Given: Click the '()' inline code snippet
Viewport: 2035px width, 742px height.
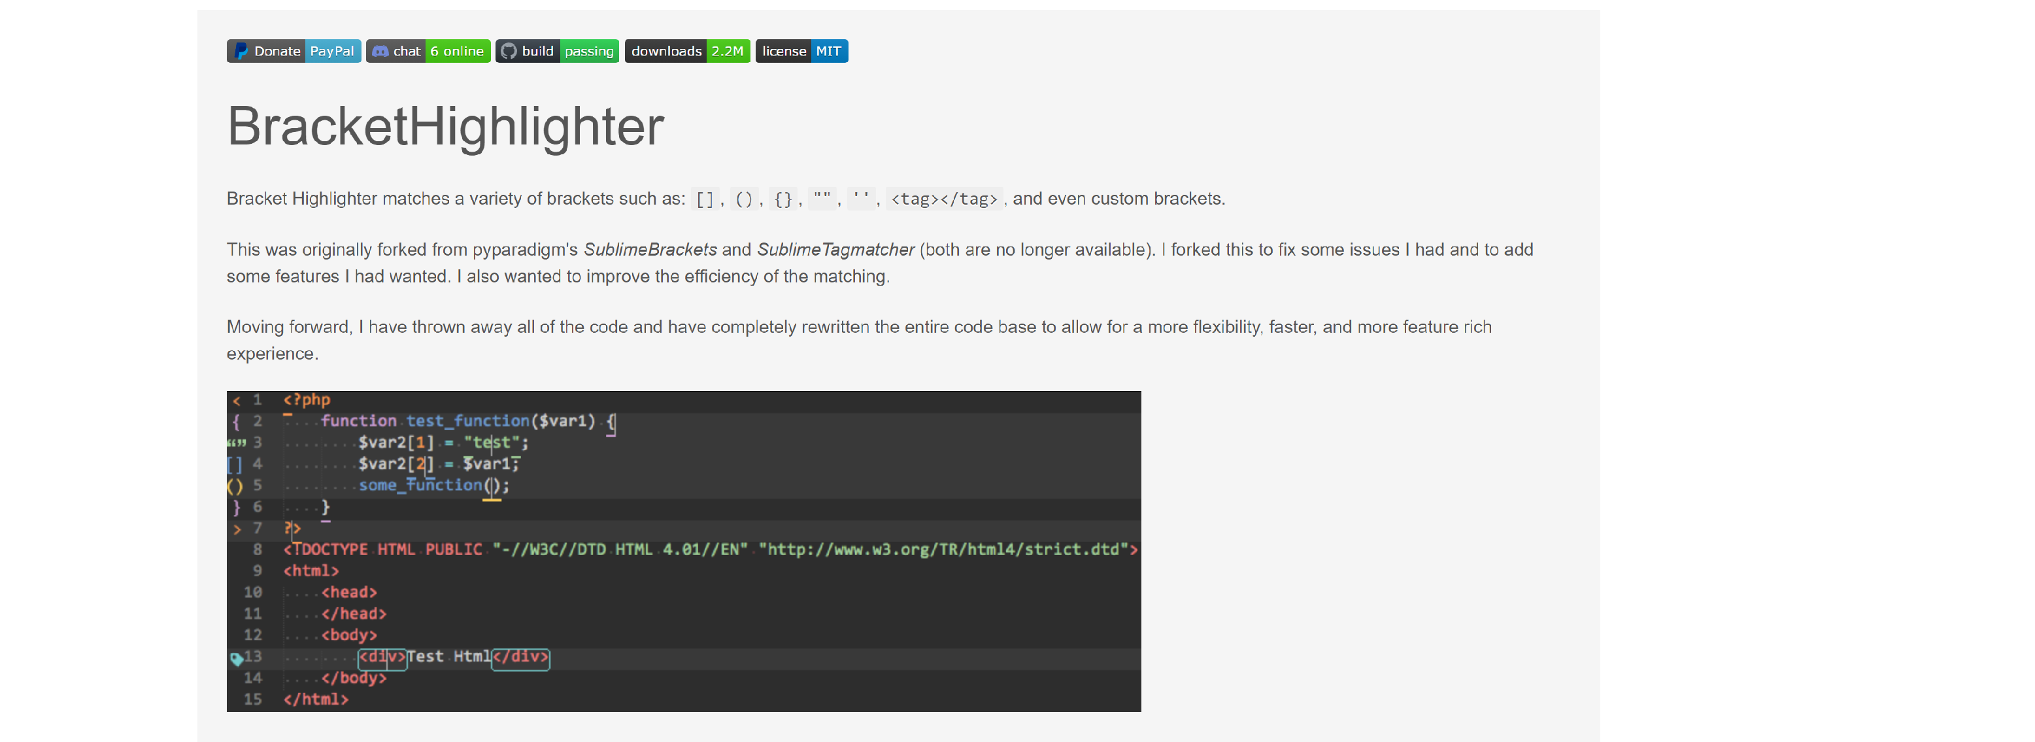Looking at the screenshot, I should (743, 199).
